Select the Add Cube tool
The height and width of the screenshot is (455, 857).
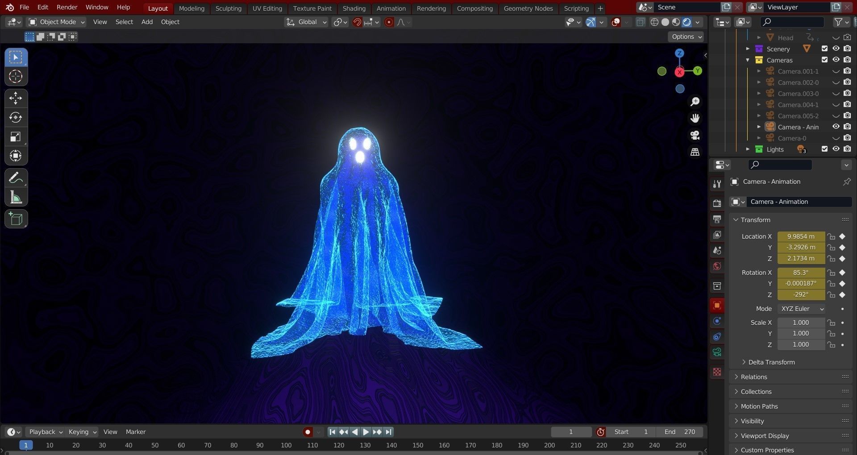(x=16, y=219)
